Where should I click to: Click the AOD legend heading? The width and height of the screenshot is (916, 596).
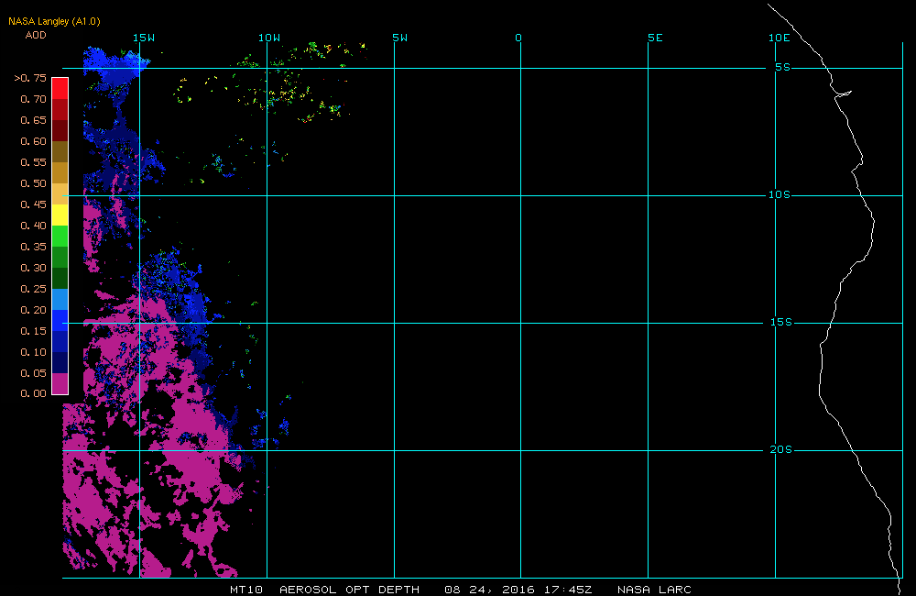point(36,35)
